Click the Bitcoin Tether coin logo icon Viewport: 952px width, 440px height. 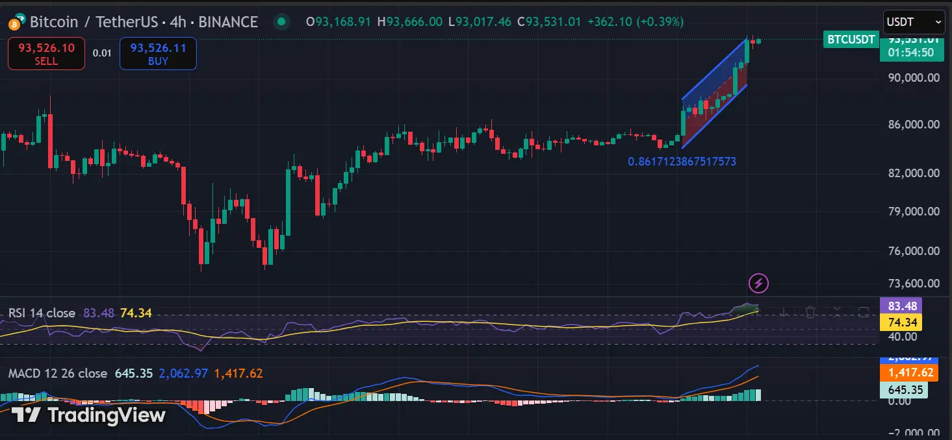click(16, 22)
